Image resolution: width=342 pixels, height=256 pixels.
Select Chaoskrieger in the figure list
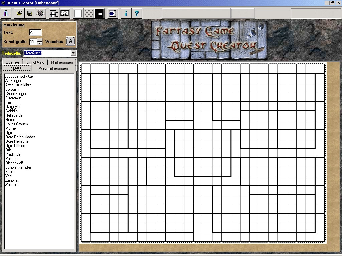click(16, 94)
